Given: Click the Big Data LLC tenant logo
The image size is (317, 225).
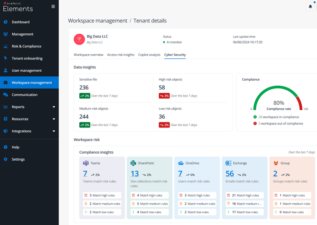Looking at the screenshot, I should pos(79,39).
